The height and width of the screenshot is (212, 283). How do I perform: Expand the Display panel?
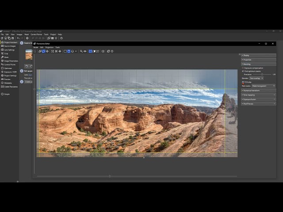[x=258, y=55]
